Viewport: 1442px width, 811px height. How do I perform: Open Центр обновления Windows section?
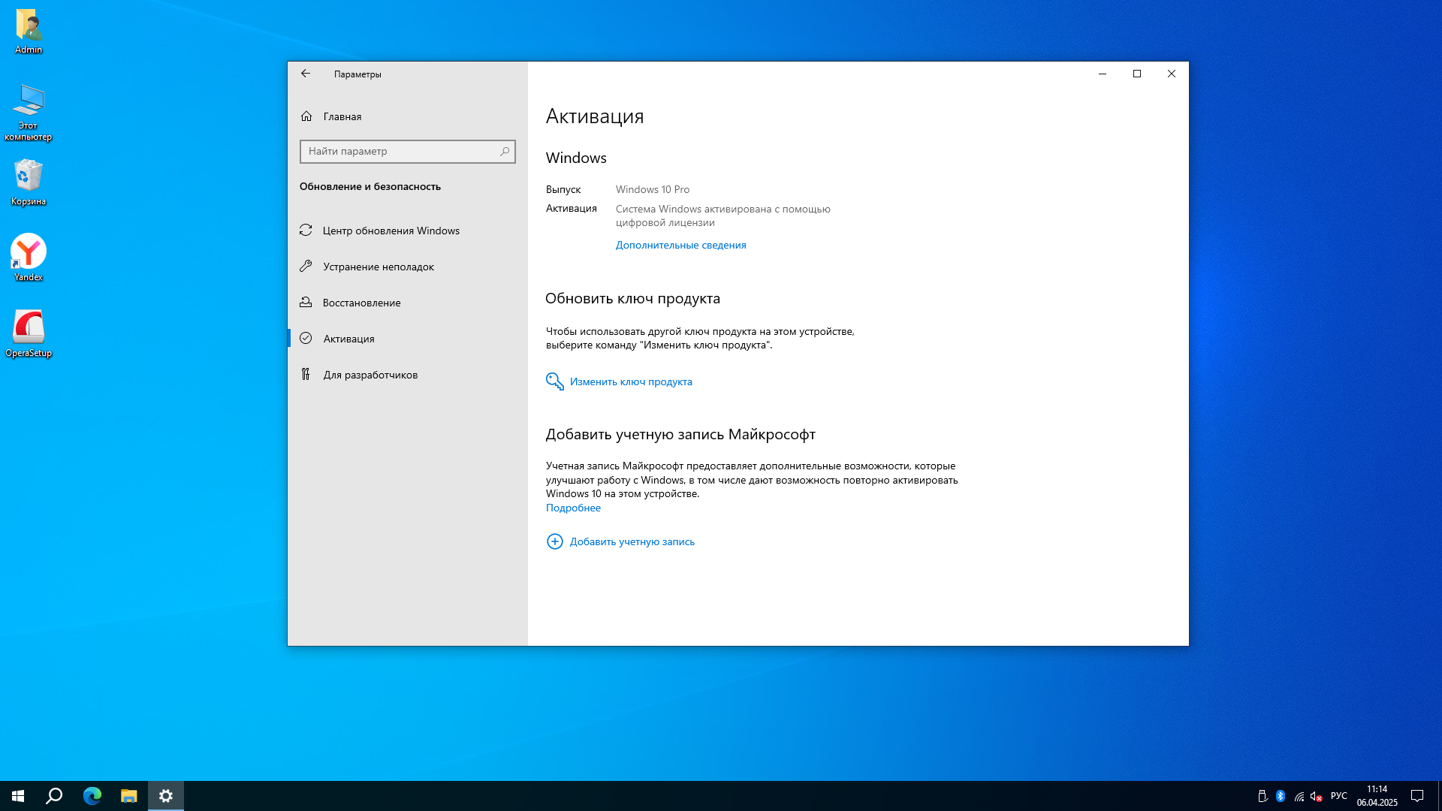click(391, 231)
